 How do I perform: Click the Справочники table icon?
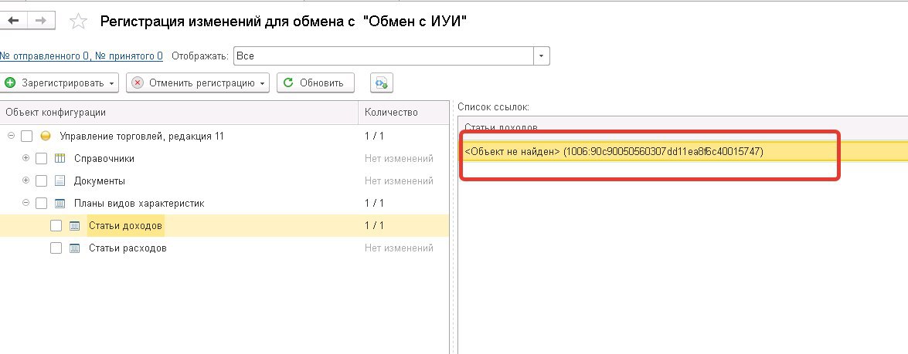[60, 158]
